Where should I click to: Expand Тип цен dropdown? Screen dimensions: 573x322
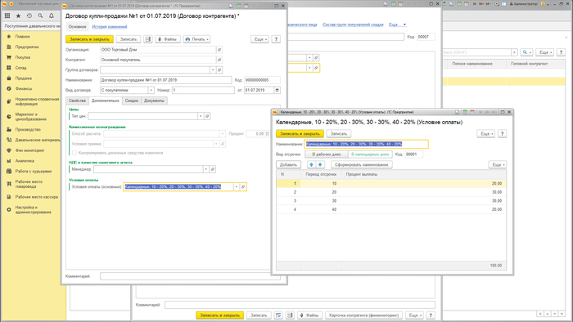click(x=201, y=116)
